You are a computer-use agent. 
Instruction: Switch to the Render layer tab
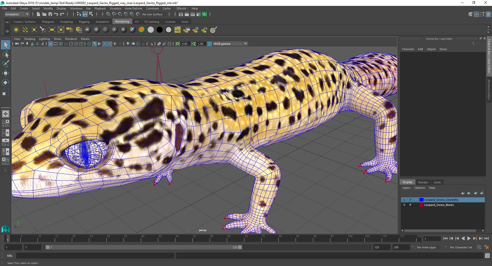(423, 182)
